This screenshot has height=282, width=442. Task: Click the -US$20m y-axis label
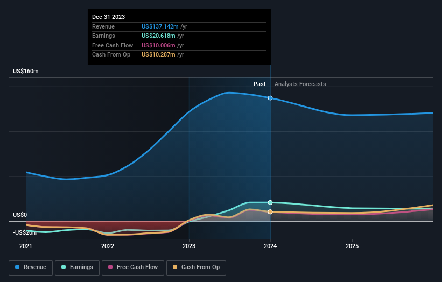tap(25, 232)
